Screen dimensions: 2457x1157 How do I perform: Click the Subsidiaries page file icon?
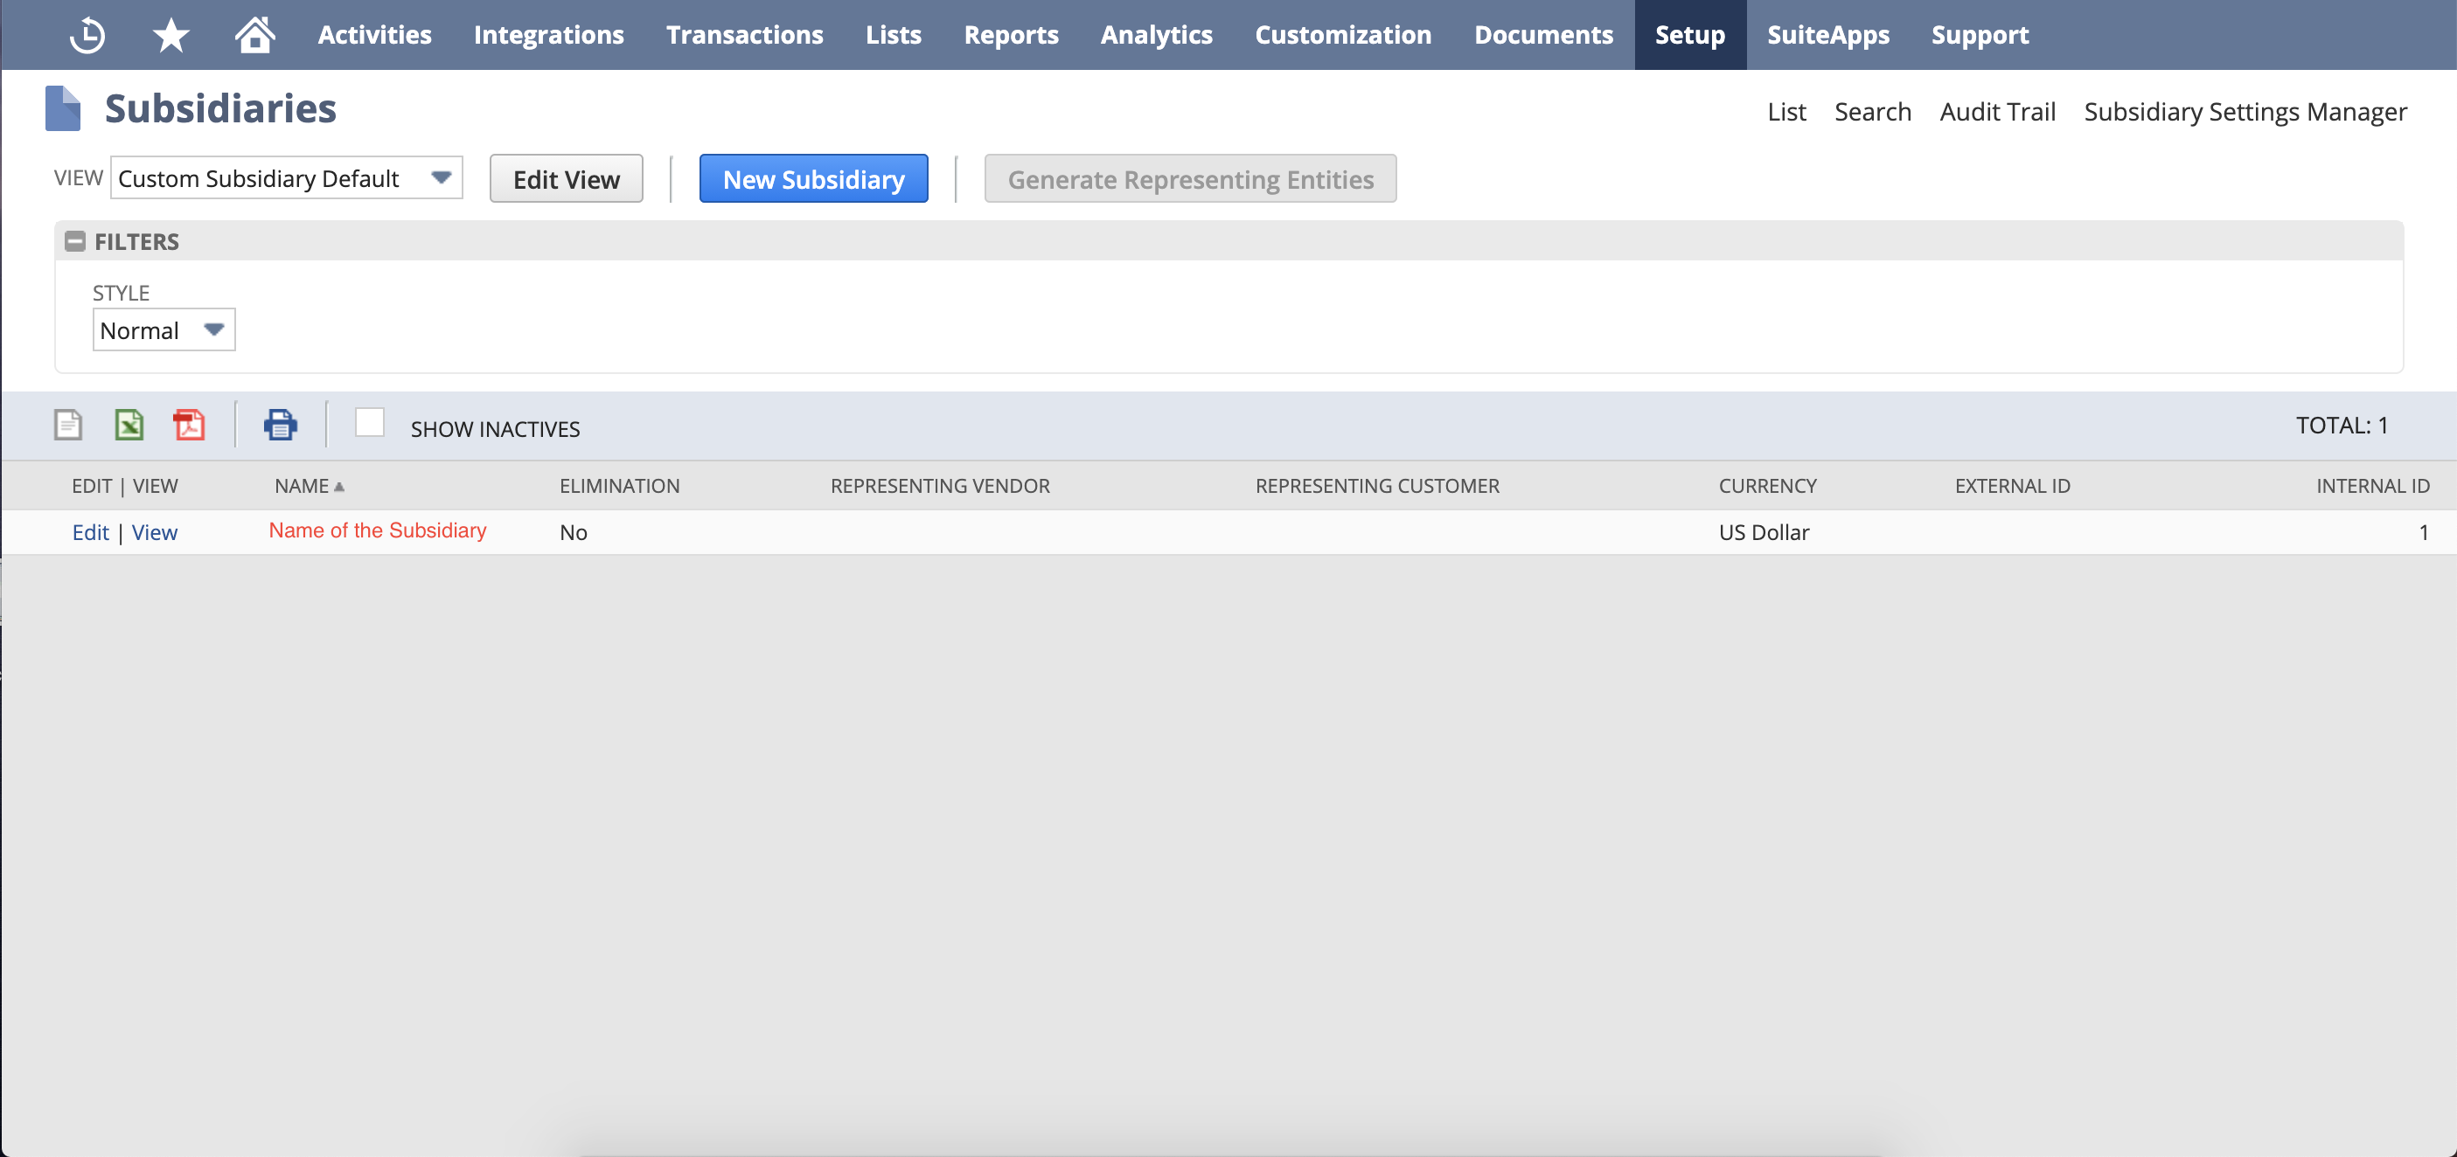63,107
